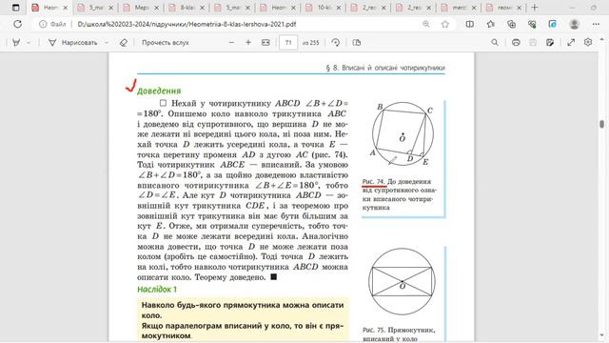609x343 pixels.
Task: Save the PDF document
Action: [x=533, y=42]
